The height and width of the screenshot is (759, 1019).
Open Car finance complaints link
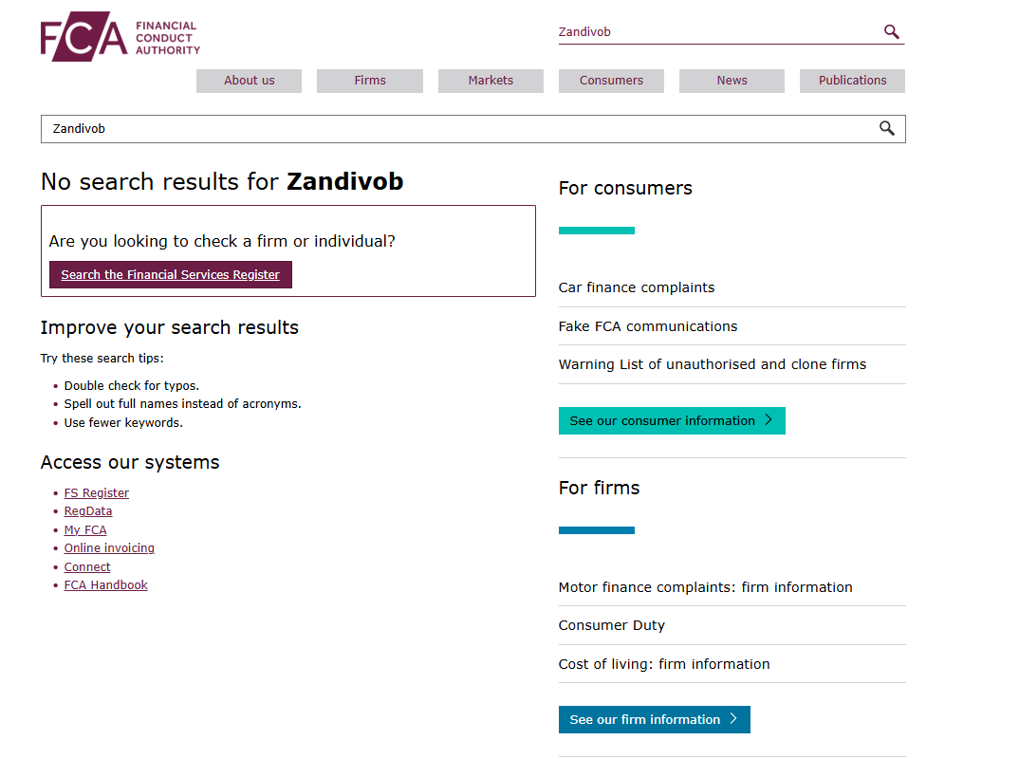(x=637, y=287)
